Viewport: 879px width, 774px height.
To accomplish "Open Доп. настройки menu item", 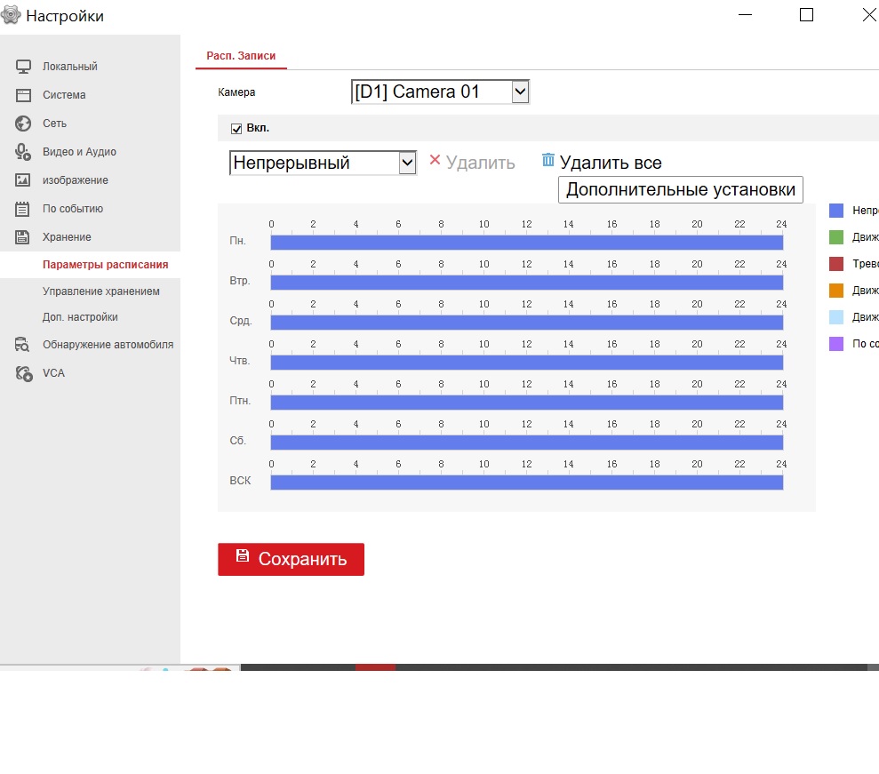I will coord(80,317).
